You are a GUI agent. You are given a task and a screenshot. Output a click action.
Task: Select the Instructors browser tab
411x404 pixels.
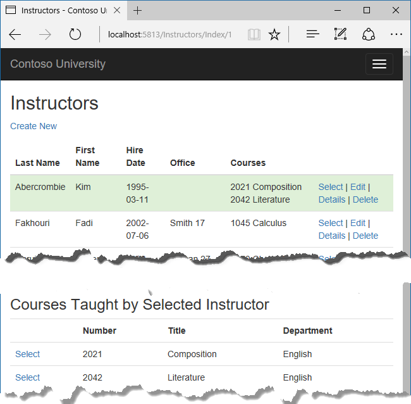(60, 11)
